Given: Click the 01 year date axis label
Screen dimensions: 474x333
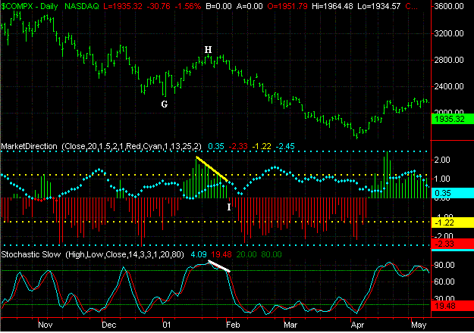Looking at the screenshot, I should click(167, 325).
